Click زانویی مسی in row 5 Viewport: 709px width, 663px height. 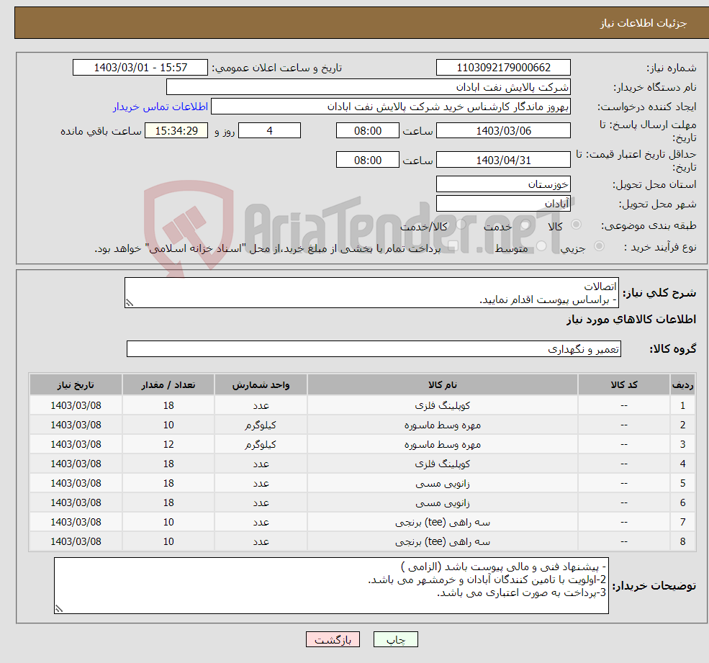[x=443, y=484]
